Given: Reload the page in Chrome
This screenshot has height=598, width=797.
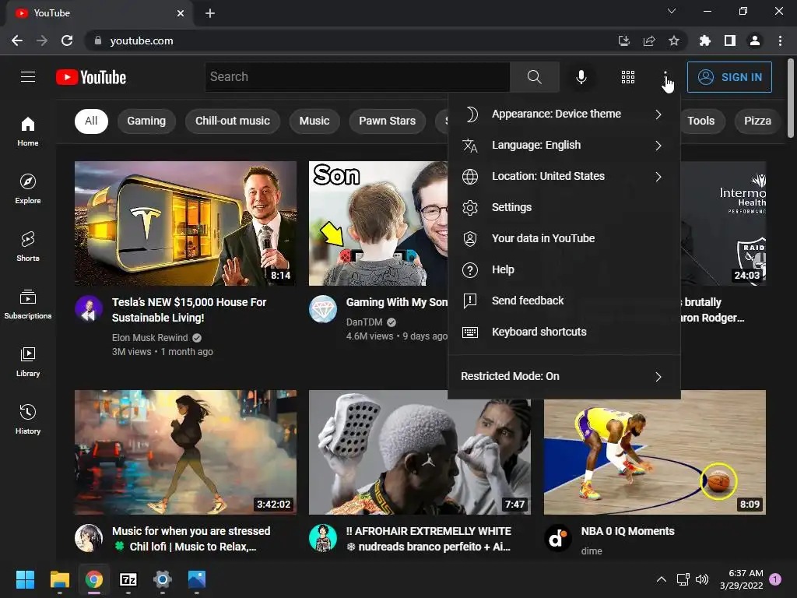Looking at the screenshot, I should pos(67,40).
